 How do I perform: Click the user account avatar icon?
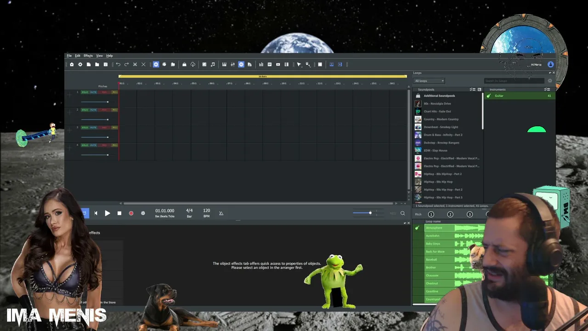550,64
